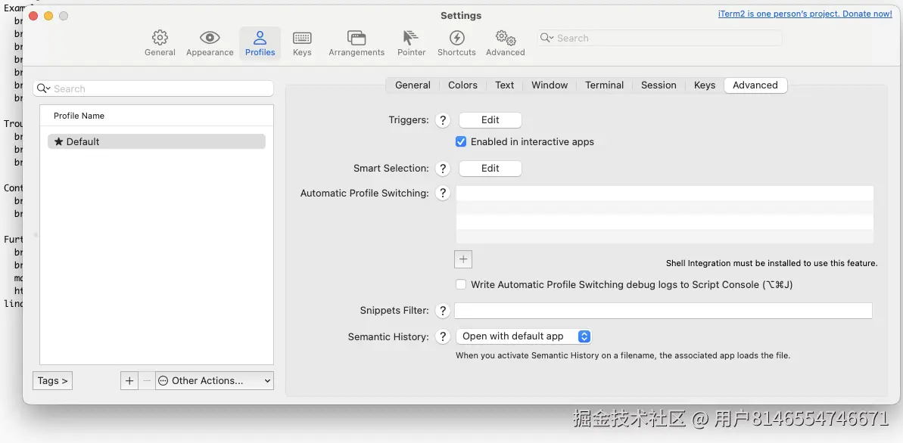Image resolution: width=903 pixels, height=443 pixels.
Task: Click the help icon next to Triggers
Action: click(442, 120)
